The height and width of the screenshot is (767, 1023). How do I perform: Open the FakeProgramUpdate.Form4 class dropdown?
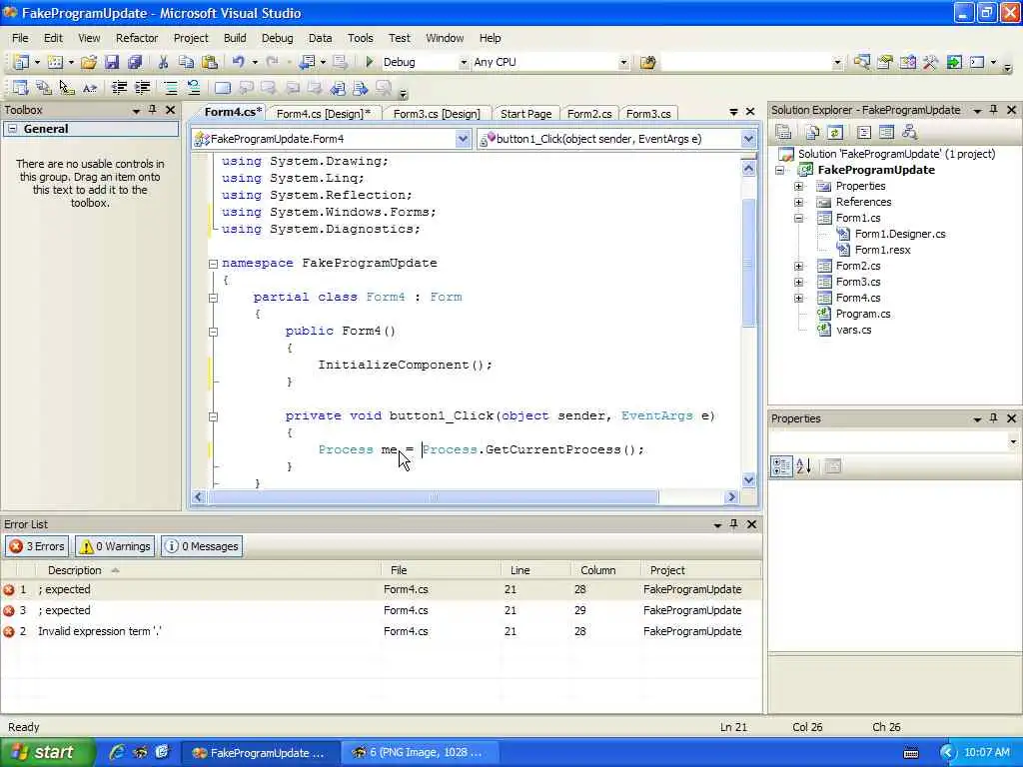coord(463,138)
